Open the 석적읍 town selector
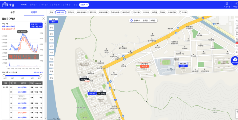The height and width of the screenshot is (120, 238). pyautogui.click(x=153, y=21)
